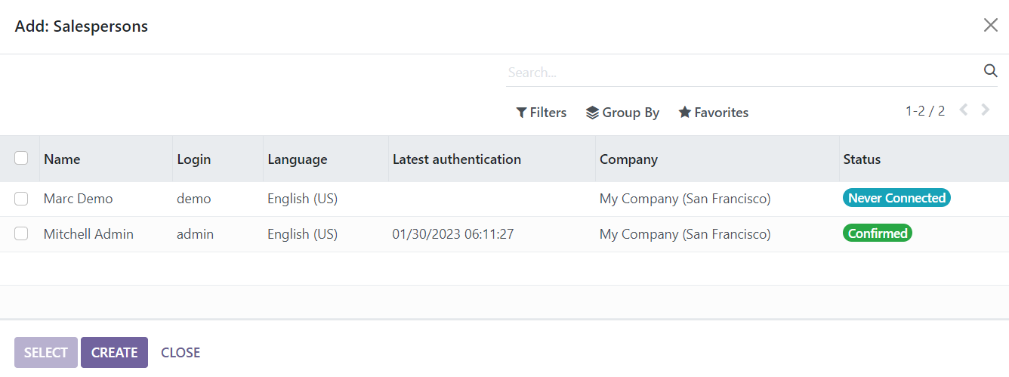This screenshot has height=377, width=1009.
Task: Open the Group By dropdown
Action: [x=622, y=113]
